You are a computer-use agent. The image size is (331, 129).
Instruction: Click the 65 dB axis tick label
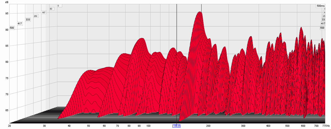click(6, 110)
